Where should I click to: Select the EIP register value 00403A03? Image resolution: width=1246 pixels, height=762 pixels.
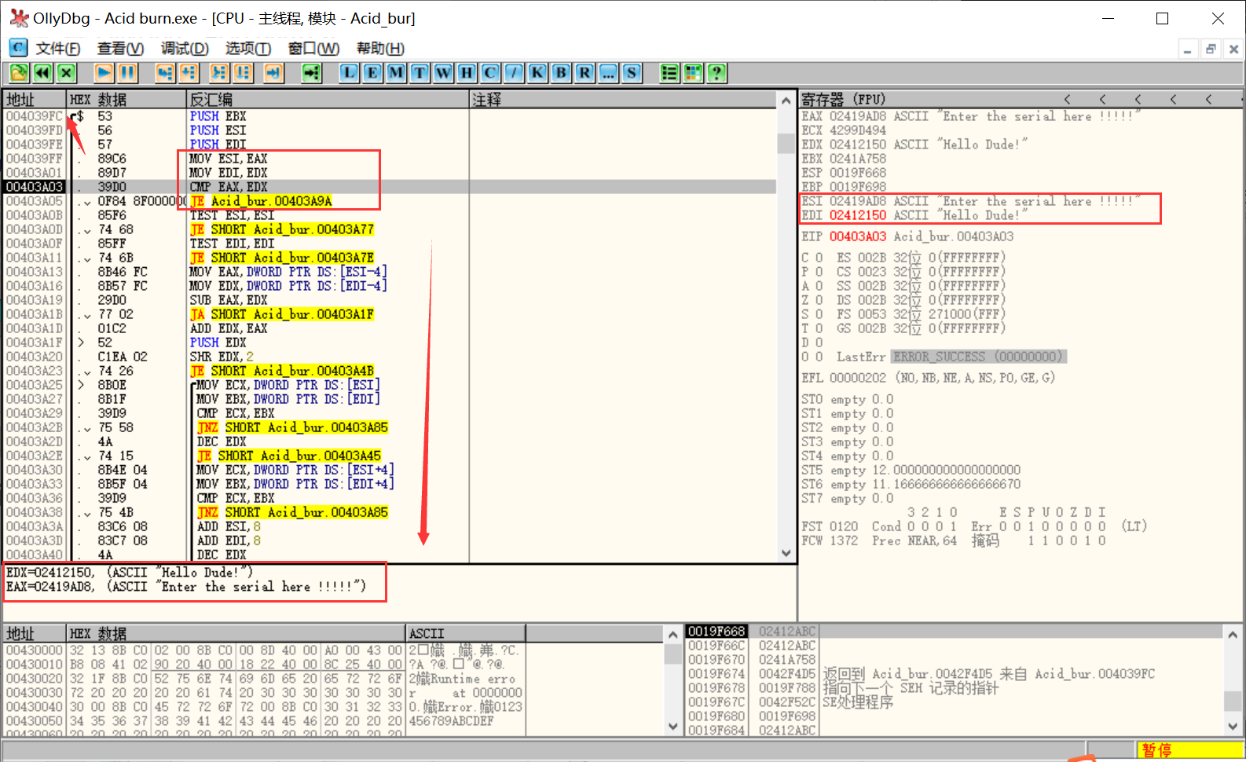(858, 236)
